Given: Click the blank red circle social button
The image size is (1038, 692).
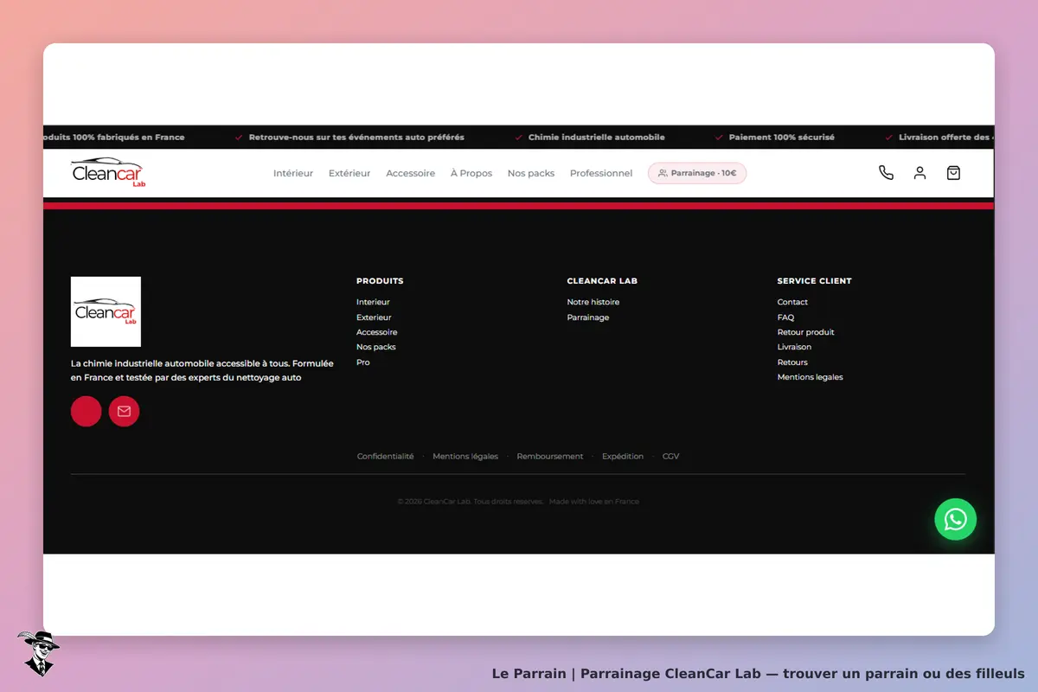Looking at the screenshot, I should pyautogui.click(x=86, y=411).
